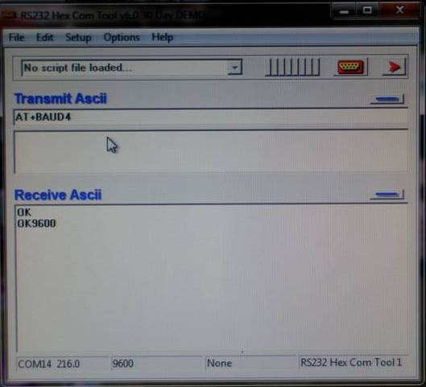426x387 pixels.
Task: Click the vertical signal lines toolbar icon
Action: (x=292, y=67)
